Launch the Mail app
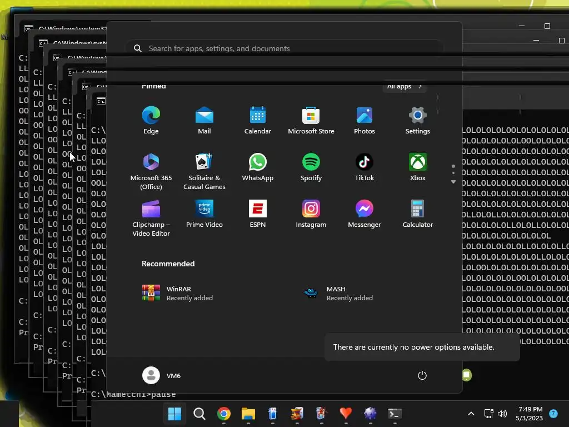The width and height of the screenshot is (569, 427). (204, 121)
